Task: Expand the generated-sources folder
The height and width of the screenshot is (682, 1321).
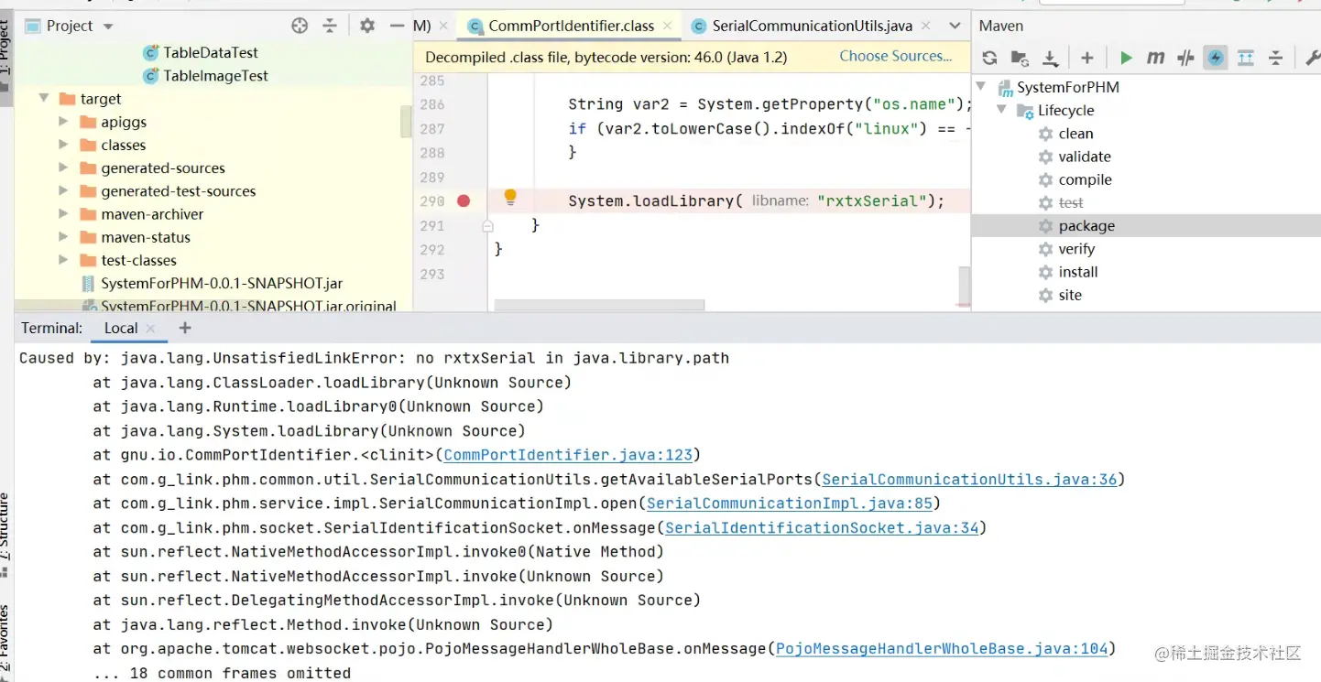Action: (63, 168)
